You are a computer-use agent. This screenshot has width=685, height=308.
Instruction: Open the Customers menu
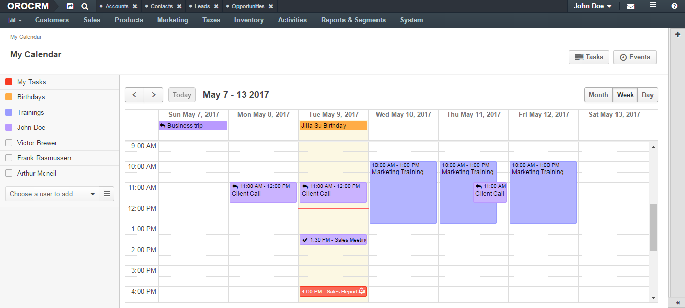tap(52, 20)
